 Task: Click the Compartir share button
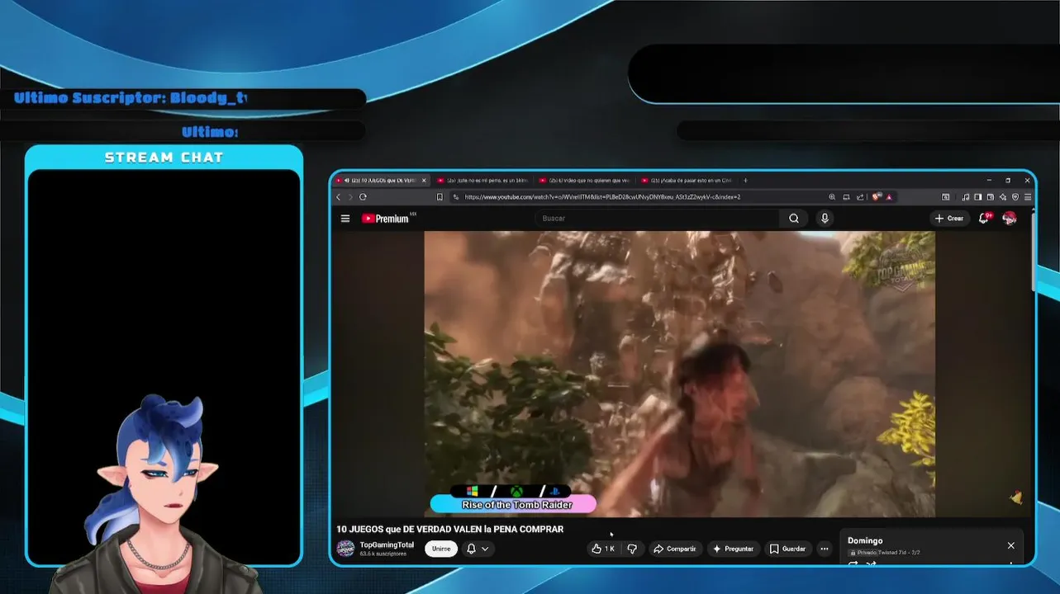click(674, 549)
